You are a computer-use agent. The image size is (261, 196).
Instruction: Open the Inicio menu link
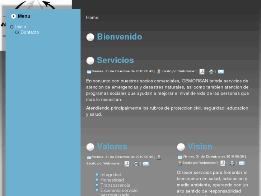point(20,27)
